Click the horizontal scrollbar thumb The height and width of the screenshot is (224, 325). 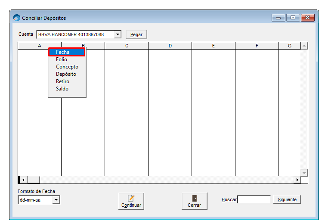[x=34, y=180]
